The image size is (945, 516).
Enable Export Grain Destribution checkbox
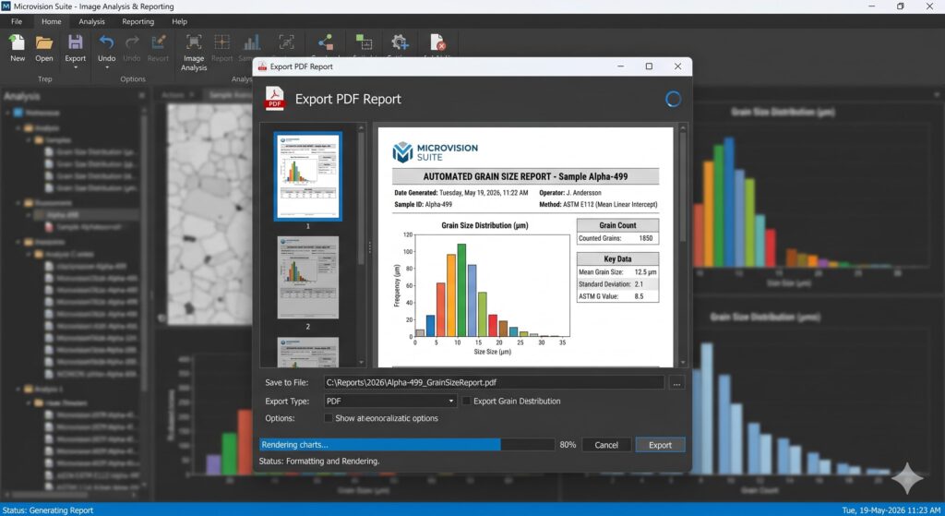[466, 401]
